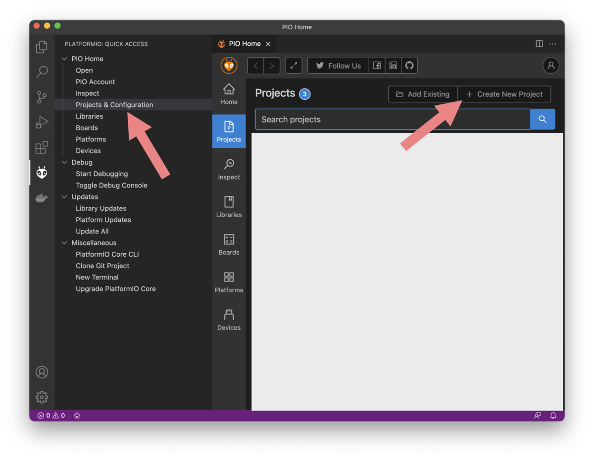Open Boards in PIO sidebar
Screen dimensions: 594x460
pos(229,244)
